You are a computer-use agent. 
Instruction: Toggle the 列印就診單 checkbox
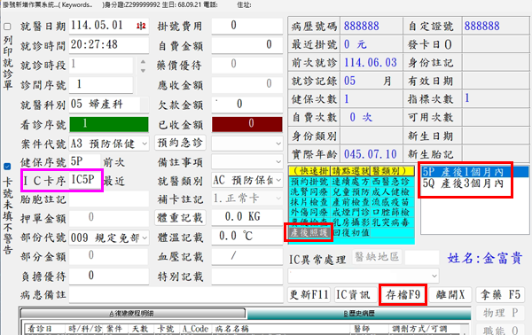click(x=7, y=27)
